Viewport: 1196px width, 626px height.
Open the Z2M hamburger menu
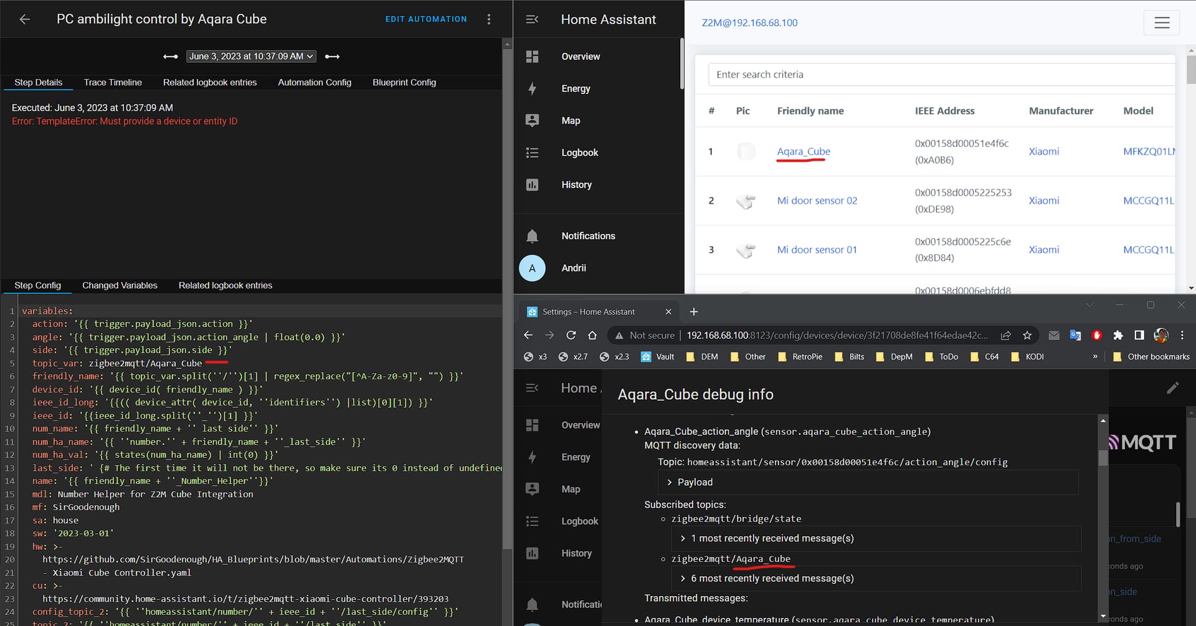[x=1161, y=23]
